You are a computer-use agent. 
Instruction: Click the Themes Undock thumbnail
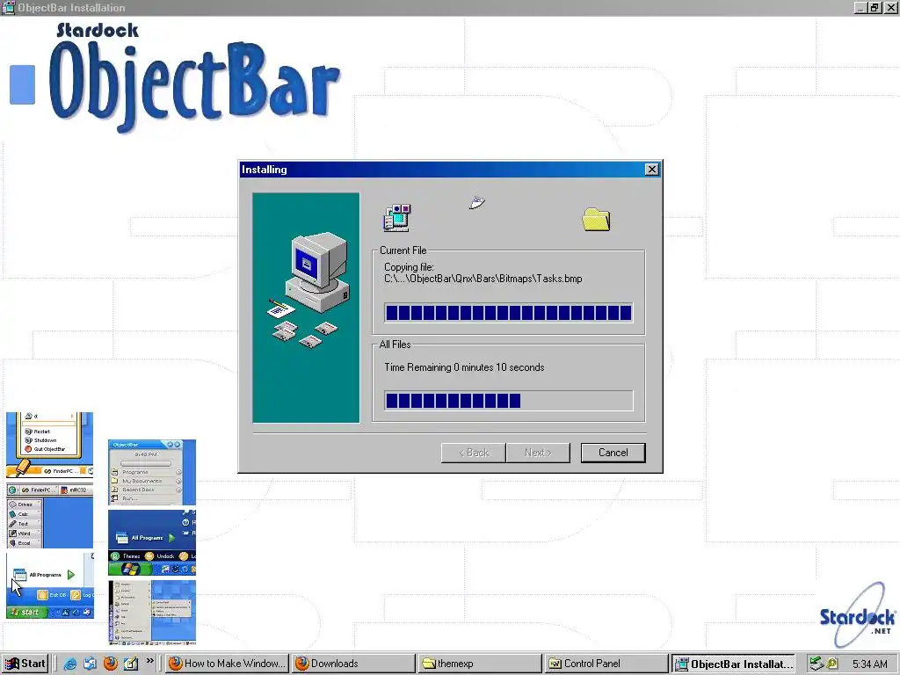tap(152, 542)
